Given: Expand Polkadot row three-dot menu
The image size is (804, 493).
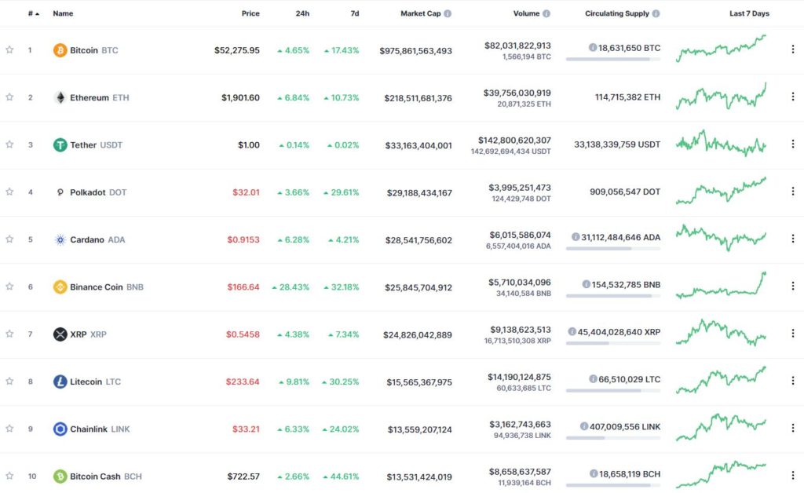Looking at the screenshot, I should (793, 191).
